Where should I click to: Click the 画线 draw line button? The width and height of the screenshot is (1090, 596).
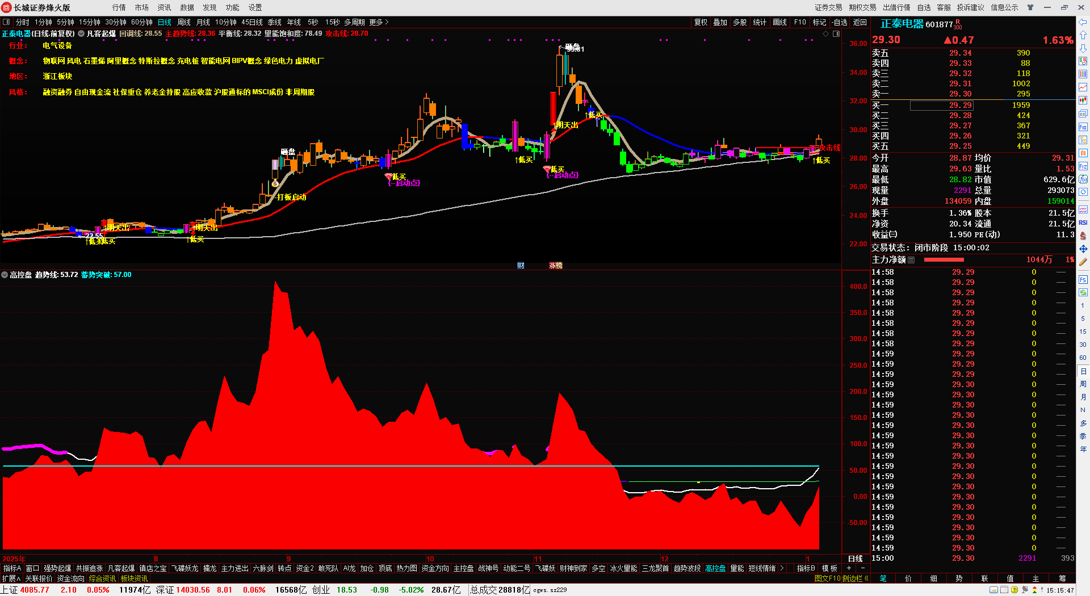click(x=780, y=22)
